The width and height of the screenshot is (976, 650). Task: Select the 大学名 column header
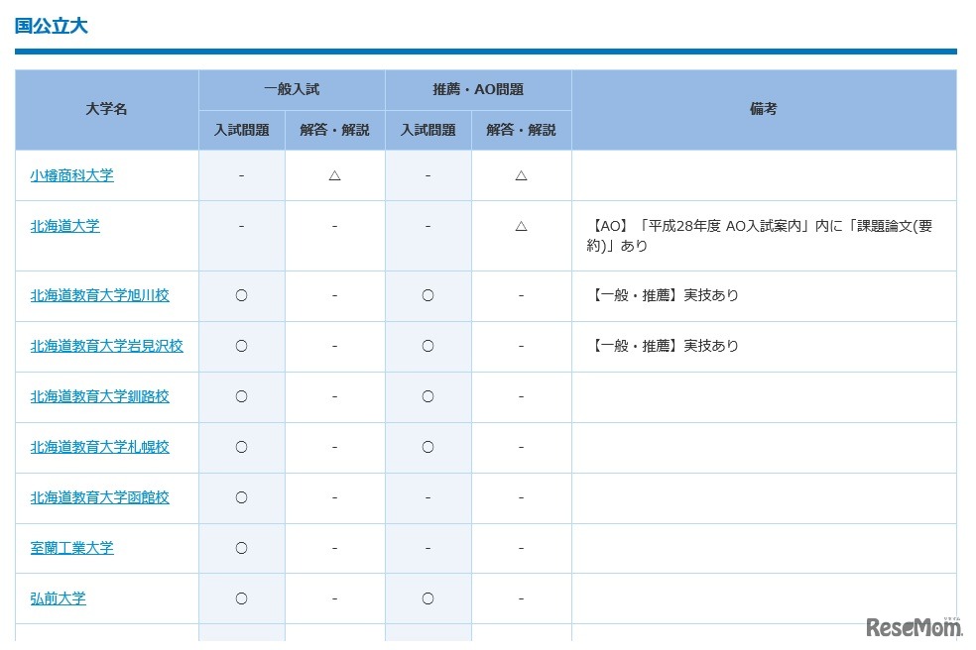coord(105,110)
